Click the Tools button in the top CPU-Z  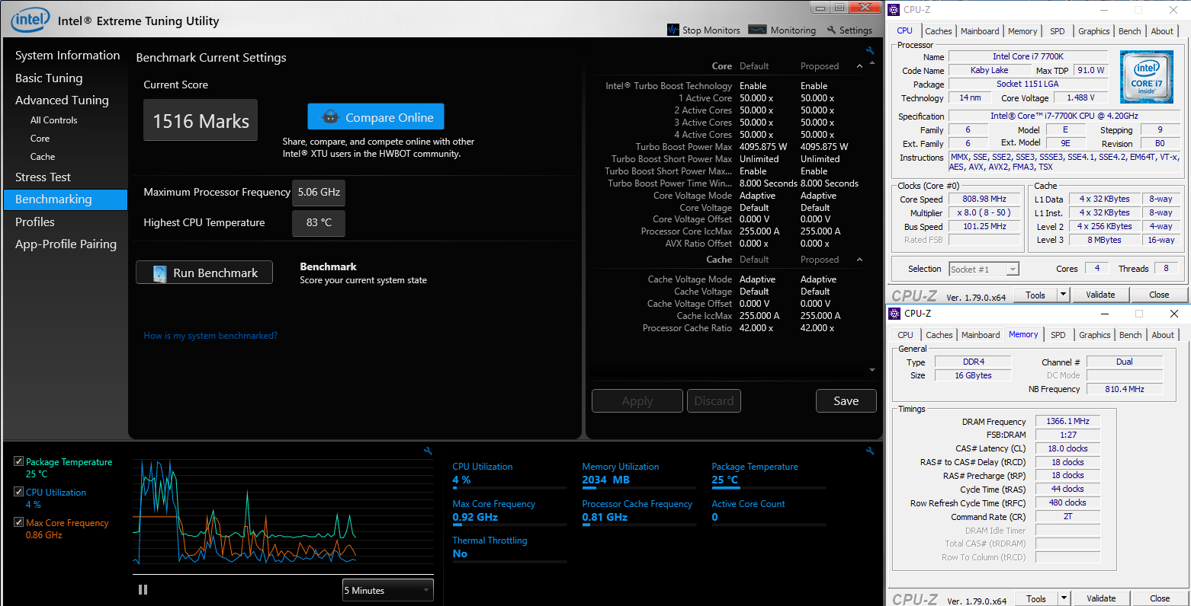click(x=1035, y=295)
